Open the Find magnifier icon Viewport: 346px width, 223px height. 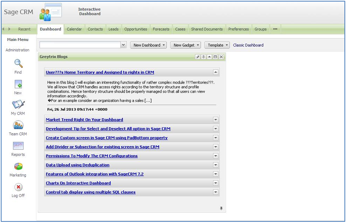pos(18,63)
